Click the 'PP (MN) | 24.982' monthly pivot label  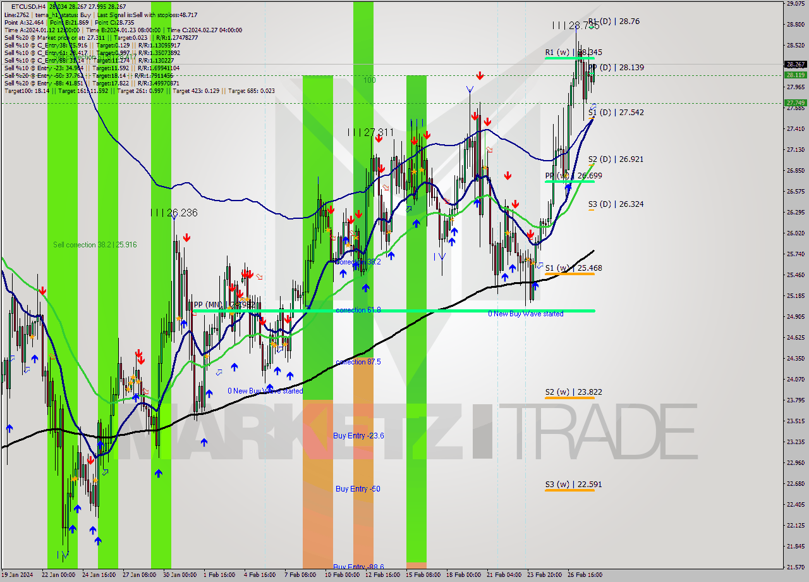point(224,304)
